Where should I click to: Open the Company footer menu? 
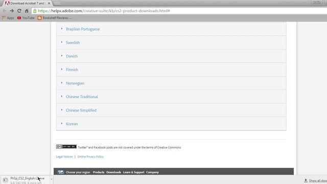point(152,172)
